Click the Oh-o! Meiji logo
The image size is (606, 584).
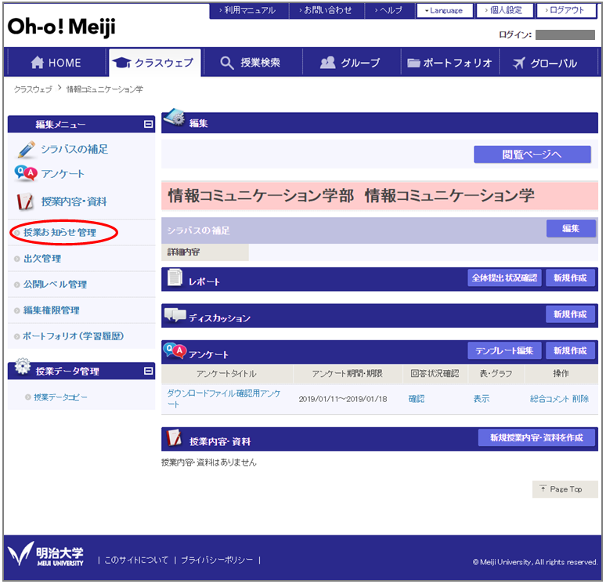click(61, 27)
